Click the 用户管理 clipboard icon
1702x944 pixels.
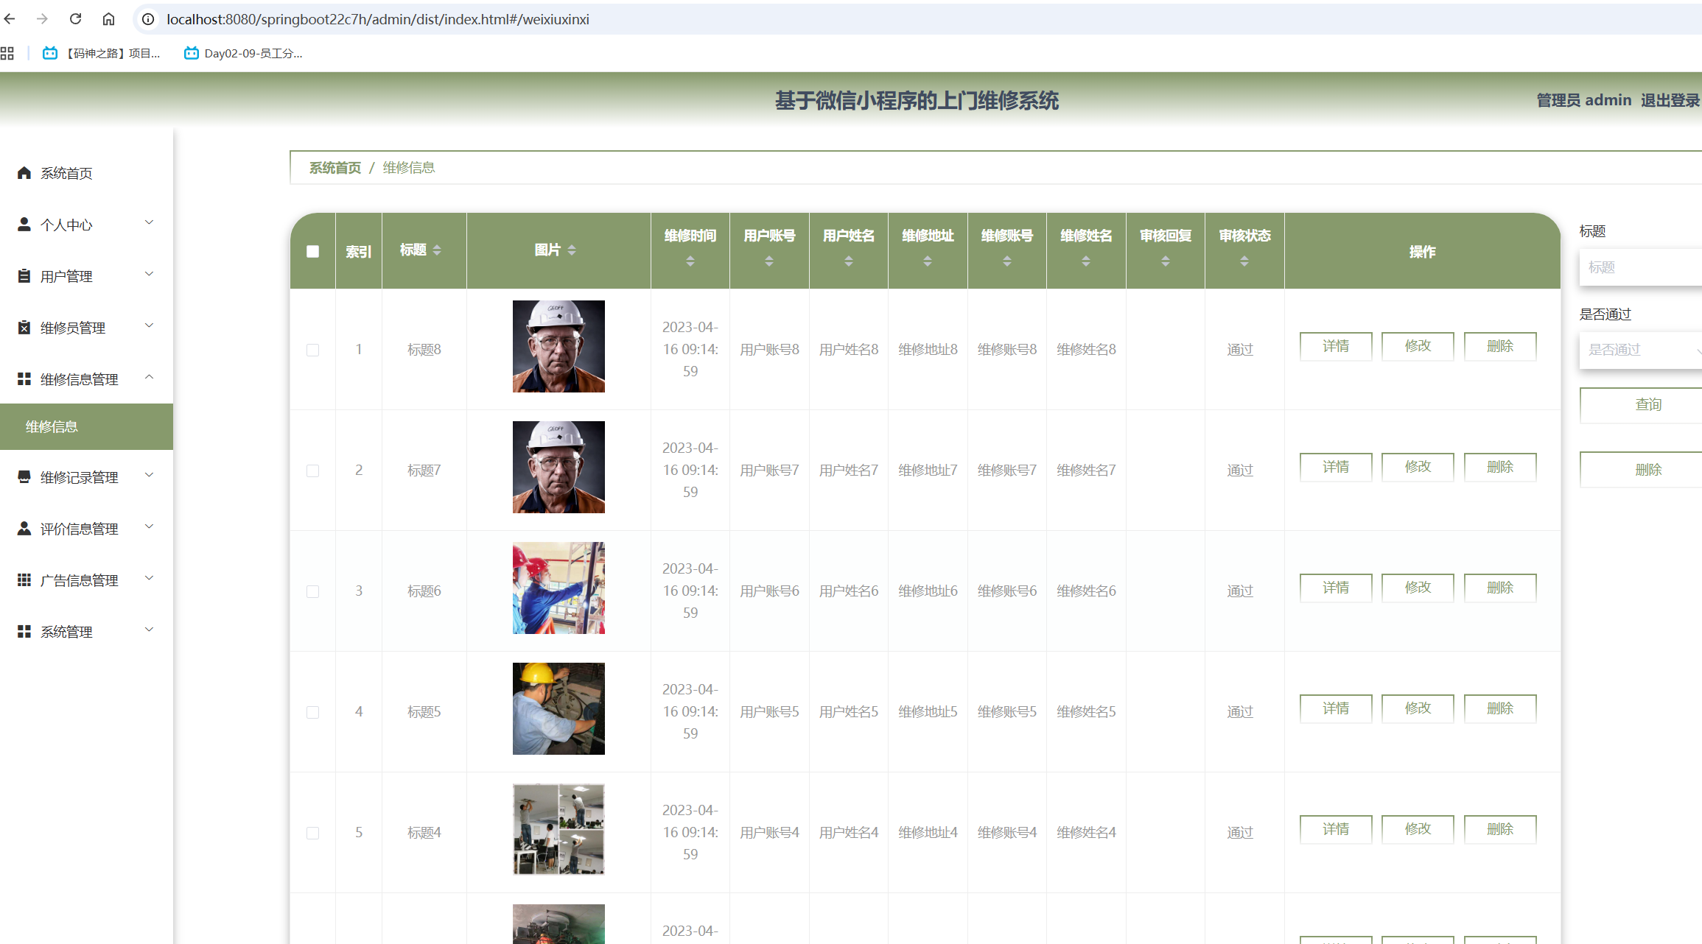[24, 276]
